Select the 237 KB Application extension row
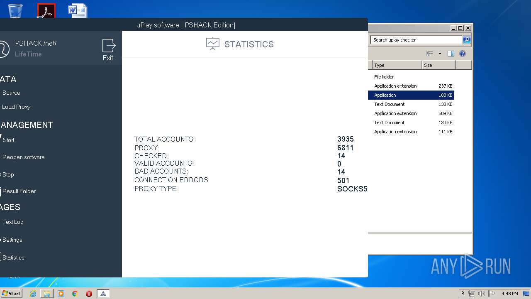The height and width of the screenshot is (299, 531). coord(411,86)
